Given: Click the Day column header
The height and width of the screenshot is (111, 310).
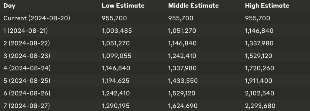Looking at the screenshot, I should 9,6.
